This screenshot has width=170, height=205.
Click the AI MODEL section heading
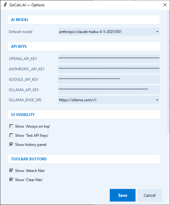pos(20,20)
